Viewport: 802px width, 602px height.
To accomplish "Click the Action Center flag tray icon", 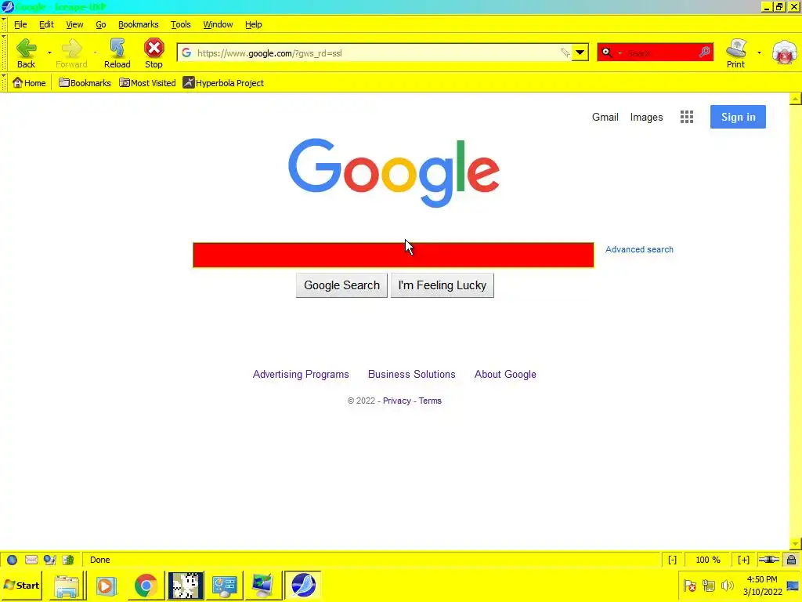I will (689, 585).
